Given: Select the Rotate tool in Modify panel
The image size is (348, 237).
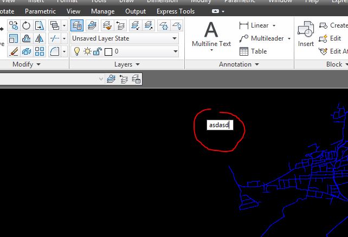Looking at the screenshot, I should (26, 25).
